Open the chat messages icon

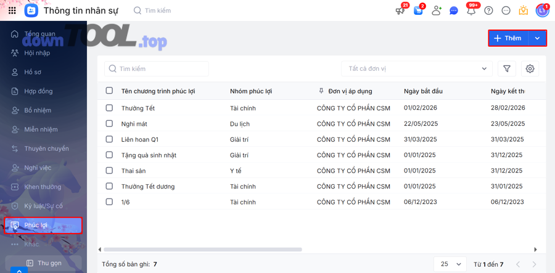(454, 10)
